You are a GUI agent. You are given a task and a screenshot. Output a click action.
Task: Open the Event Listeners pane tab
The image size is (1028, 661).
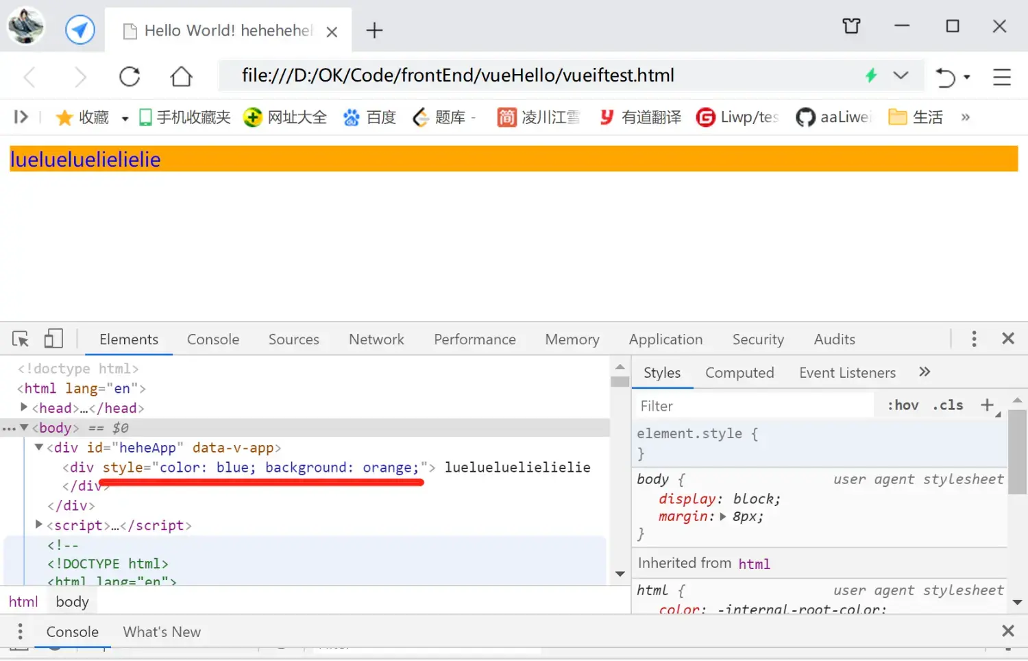(x=847, y=372)
